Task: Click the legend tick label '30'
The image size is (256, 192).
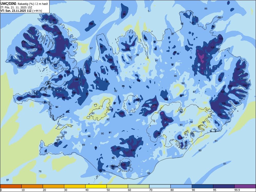Action: tap(66, 190)
